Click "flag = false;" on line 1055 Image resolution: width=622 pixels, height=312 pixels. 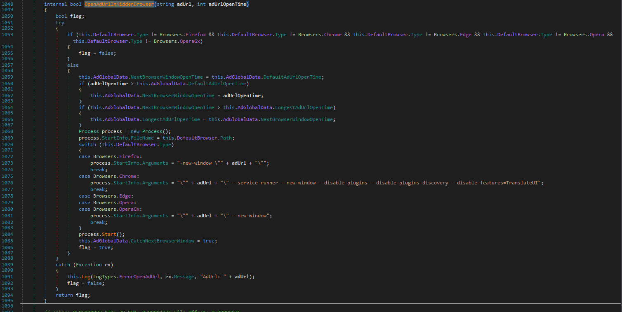[x=97, y=53]
